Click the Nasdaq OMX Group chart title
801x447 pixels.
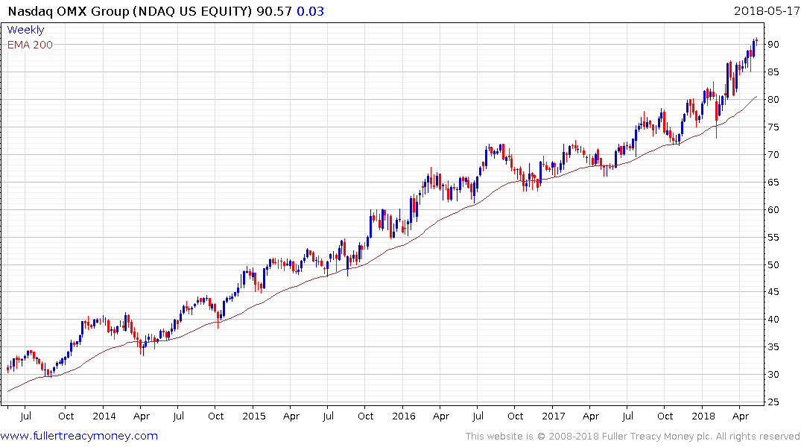tap(130, 11)
